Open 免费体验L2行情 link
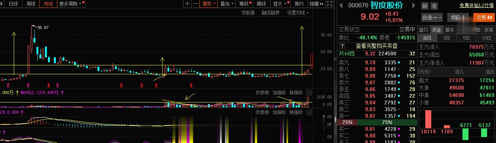The height and width of the screenshot is (143, 496). click(x=476, y=6)
